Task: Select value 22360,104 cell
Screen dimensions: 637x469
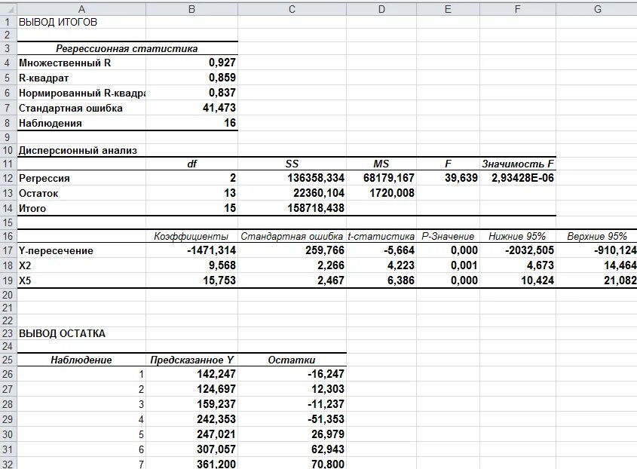Action: click(x=292, y=193)
